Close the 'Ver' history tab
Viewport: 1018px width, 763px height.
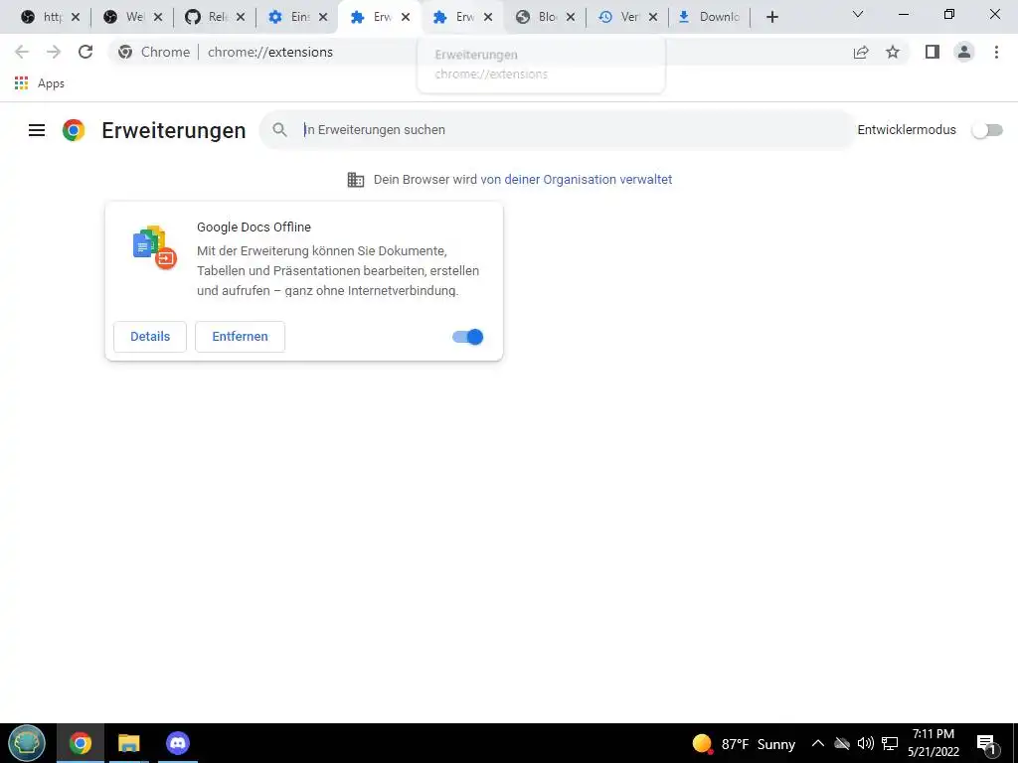pyautogui.click(x=652, y=18)
